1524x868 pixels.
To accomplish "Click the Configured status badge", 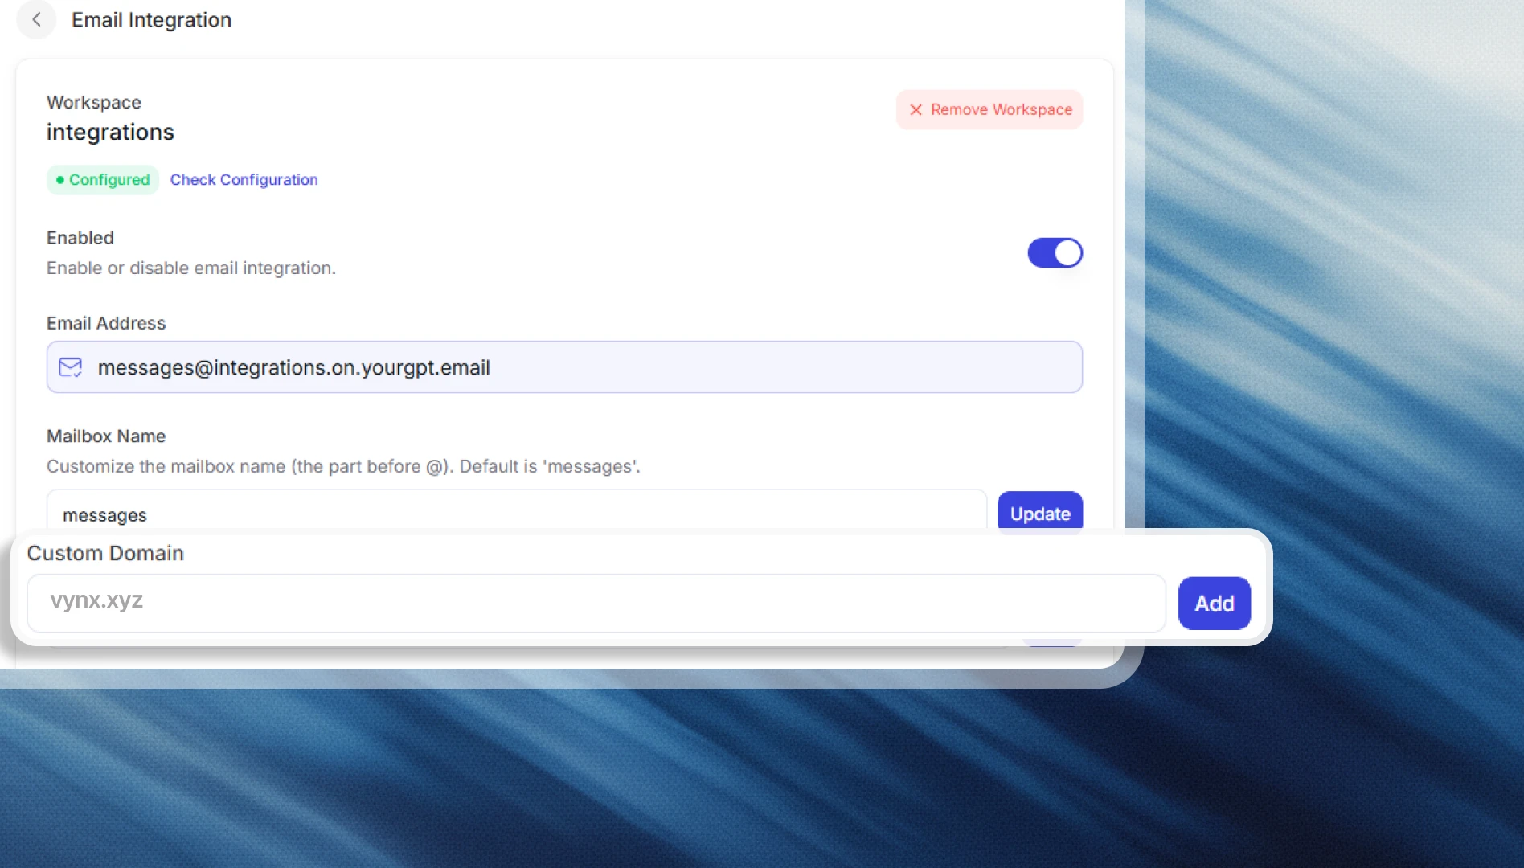I will click(x=102, y=179).
